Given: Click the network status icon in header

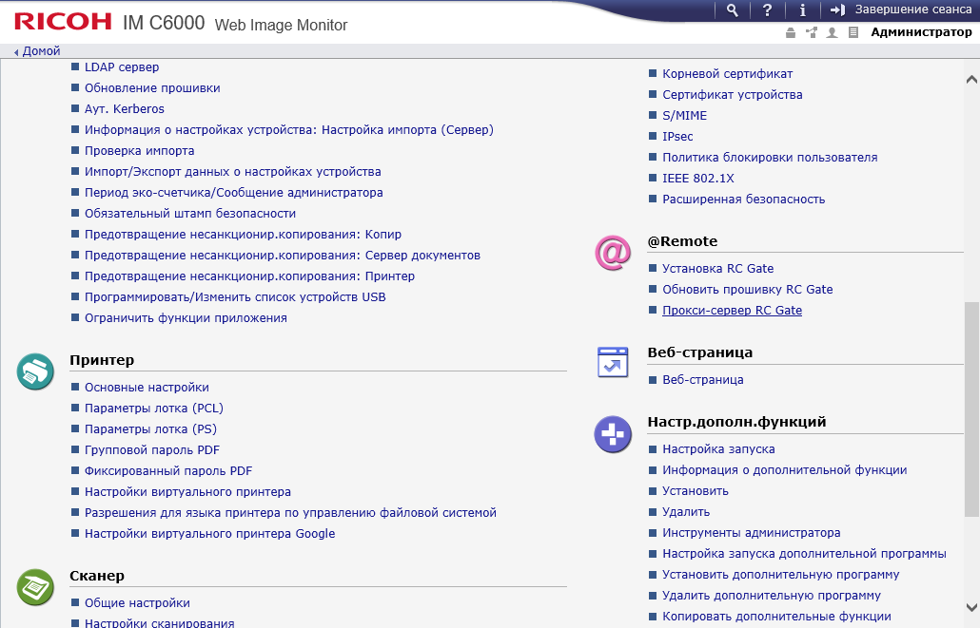Looking at the screenshot, I should click(x=812, y=32).
